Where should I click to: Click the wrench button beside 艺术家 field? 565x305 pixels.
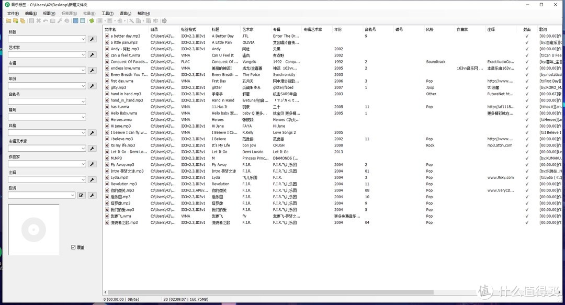[92, 54]
